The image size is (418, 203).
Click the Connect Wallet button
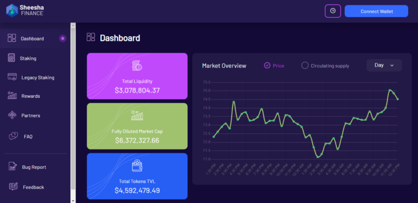(376, 11)
